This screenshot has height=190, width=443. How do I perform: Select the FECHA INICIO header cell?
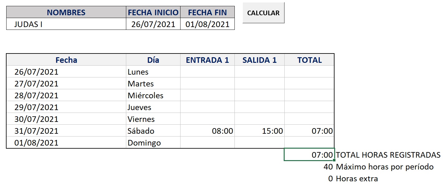(x=153, y=12)
